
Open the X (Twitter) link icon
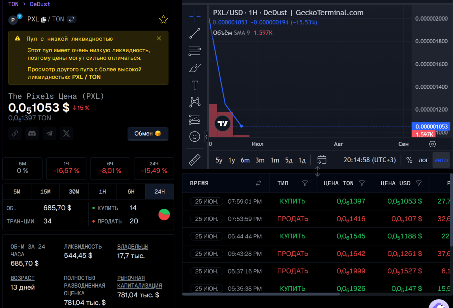pyautogui.click(x=67, y=133)
